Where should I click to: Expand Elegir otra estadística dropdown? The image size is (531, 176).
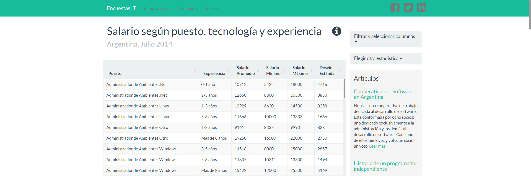386,58
